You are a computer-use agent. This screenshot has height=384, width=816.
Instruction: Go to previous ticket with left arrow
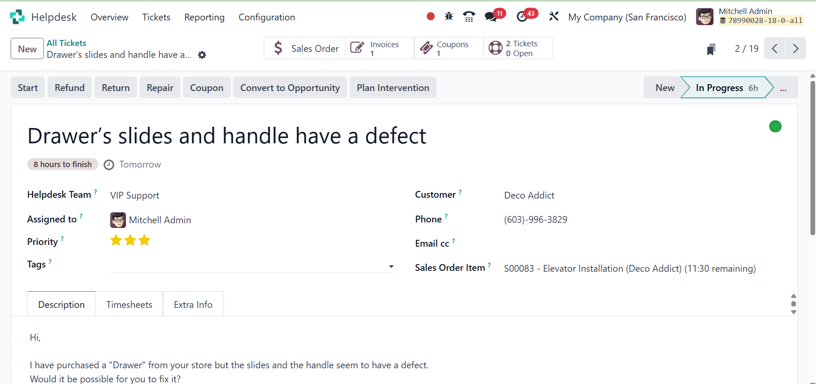pyautogui.click(x=775, y=48)
